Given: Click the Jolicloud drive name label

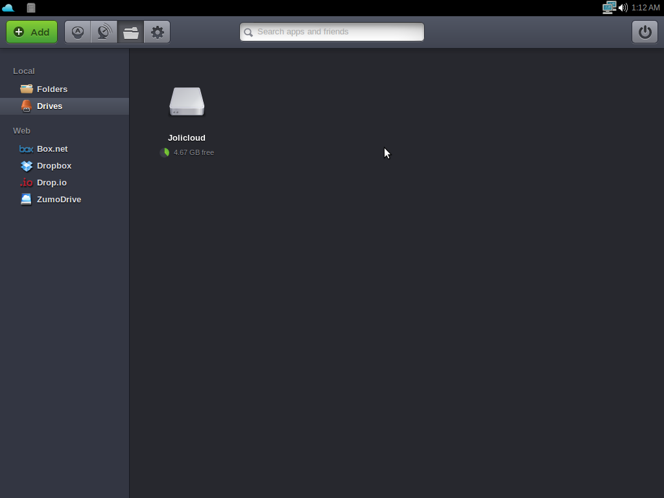Looking at the screenshot, I should pyautogui.click(x=187, y=138).
